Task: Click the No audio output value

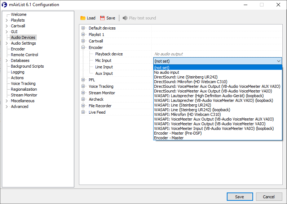Action: click(x=169, y=54)
